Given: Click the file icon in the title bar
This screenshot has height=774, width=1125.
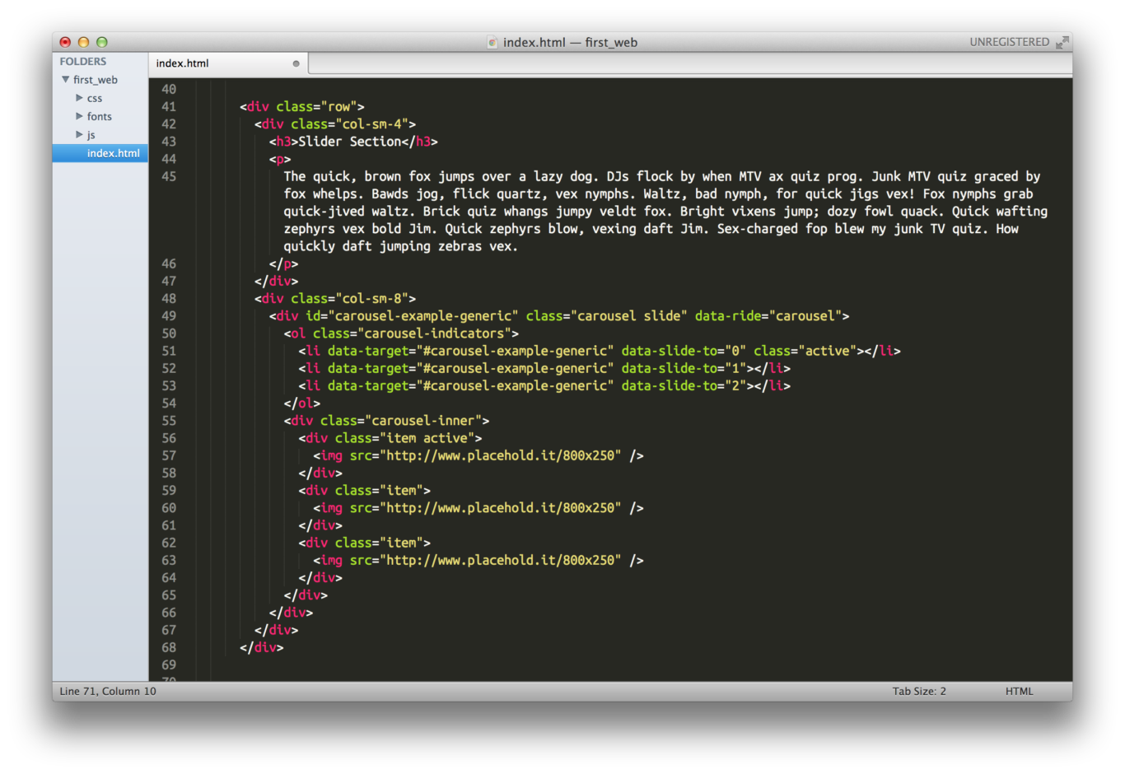Looking at the screenshot, I should tap(492, 42).
